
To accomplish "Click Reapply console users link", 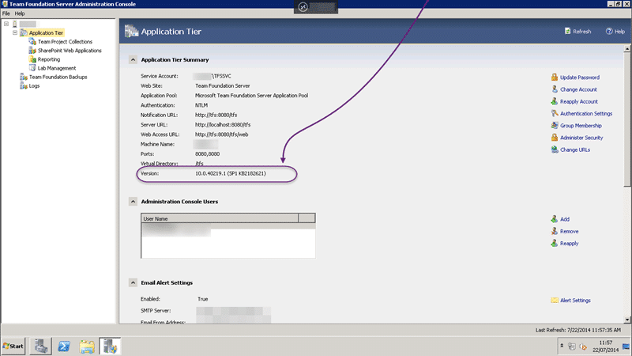I will click(x=569, y=244).
